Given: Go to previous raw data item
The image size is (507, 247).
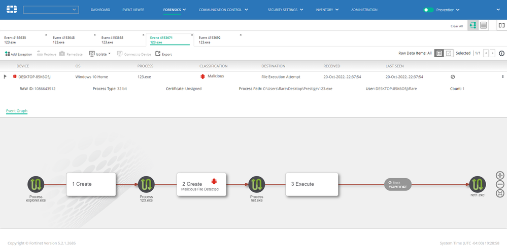Looking at the screenshot, I should point(486,53).
